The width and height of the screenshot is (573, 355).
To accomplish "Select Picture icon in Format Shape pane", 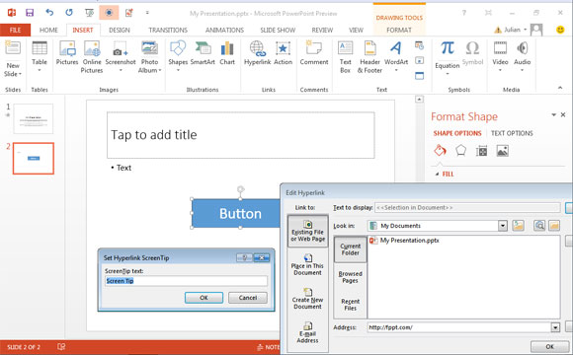I will tap(503, 150).
